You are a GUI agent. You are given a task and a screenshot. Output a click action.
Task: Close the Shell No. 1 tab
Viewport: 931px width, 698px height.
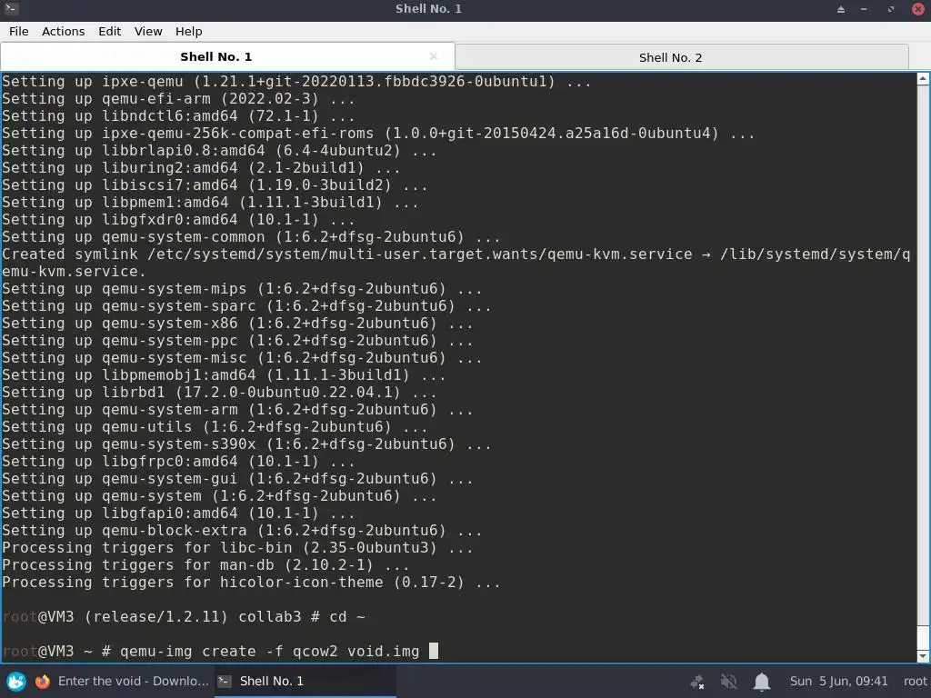point(434,56)
